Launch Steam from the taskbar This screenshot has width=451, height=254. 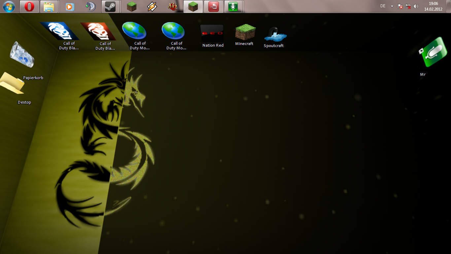(x=110, y=6)
